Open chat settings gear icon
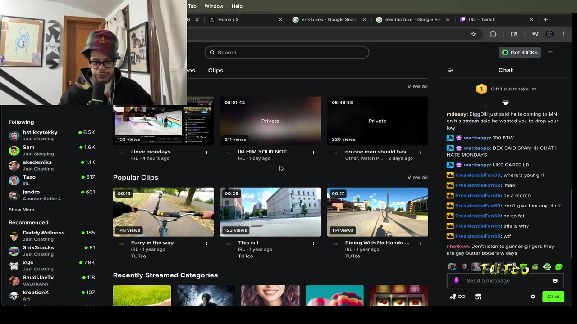Screen dimensions: 577x324 coord(533,297)
